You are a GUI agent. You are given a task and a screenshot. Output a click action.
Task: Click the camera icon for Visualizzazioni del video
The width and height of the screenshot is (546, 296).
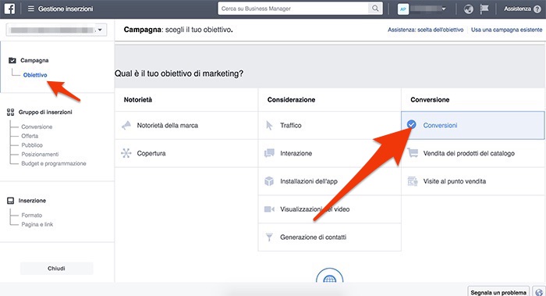point(269,209)
